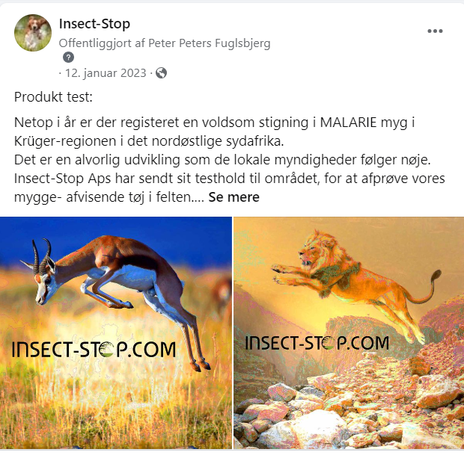Open Peter Peters Fuglsbjerg publisher profile
Image resolution: width=464 pixels, height=458 pixels.
coord(210,43)
